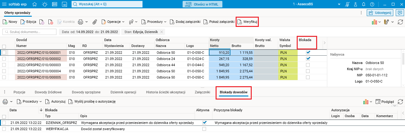Click the Udostępnij button
This screenshot has width=405, height=136.
tap(380, 13)
